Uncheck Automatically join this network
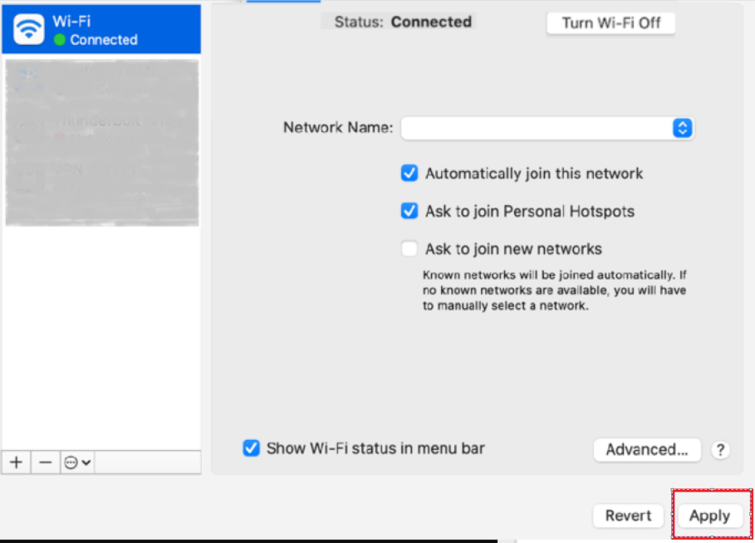This screenshot has width=755, height=543. [409, 174]
